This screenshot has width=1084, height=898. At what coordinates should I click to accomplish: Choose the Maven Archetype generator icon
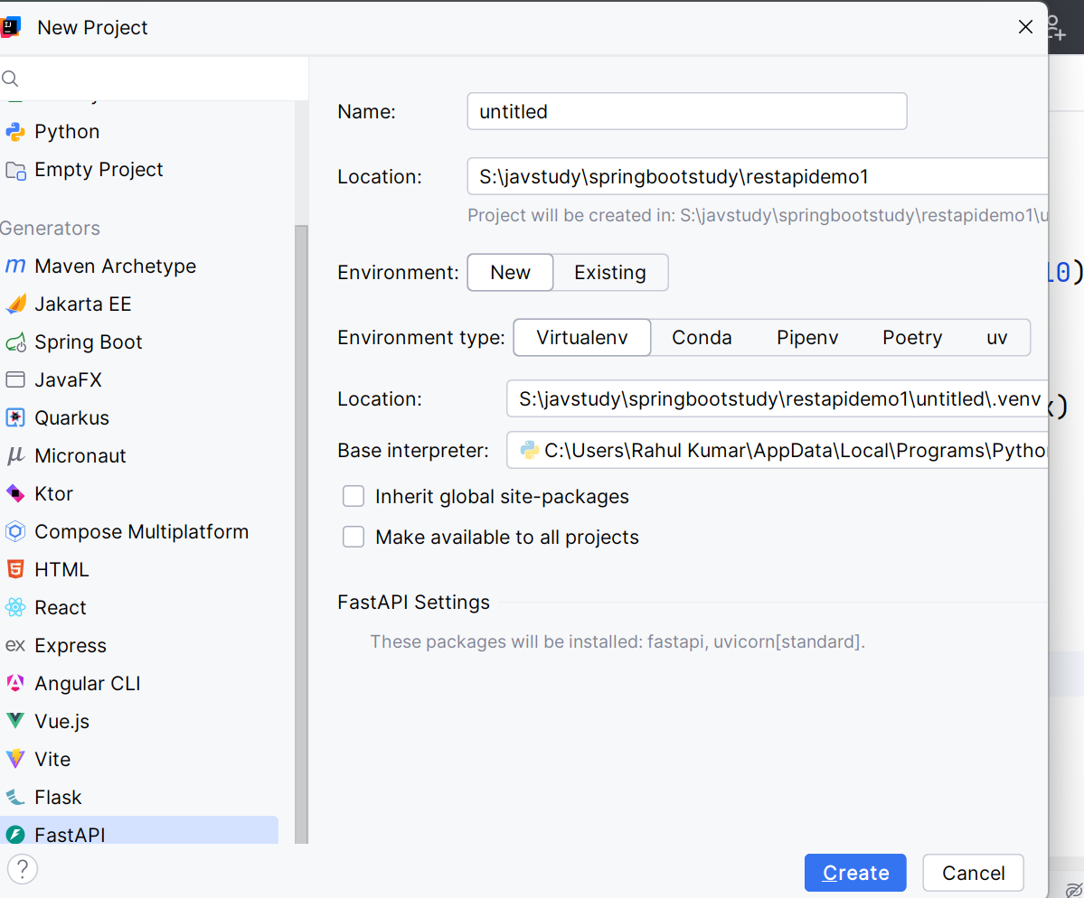(x=15, y=267)
